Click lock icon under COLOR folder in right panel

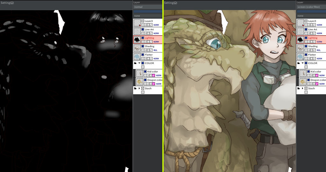(306, 67)
